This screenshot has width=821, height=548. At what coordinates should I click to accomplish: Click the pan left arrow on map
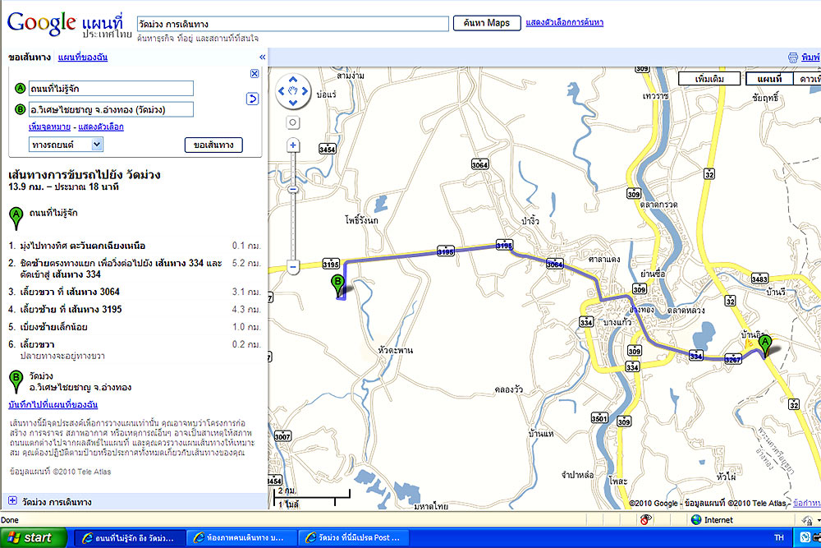point(281,91)
